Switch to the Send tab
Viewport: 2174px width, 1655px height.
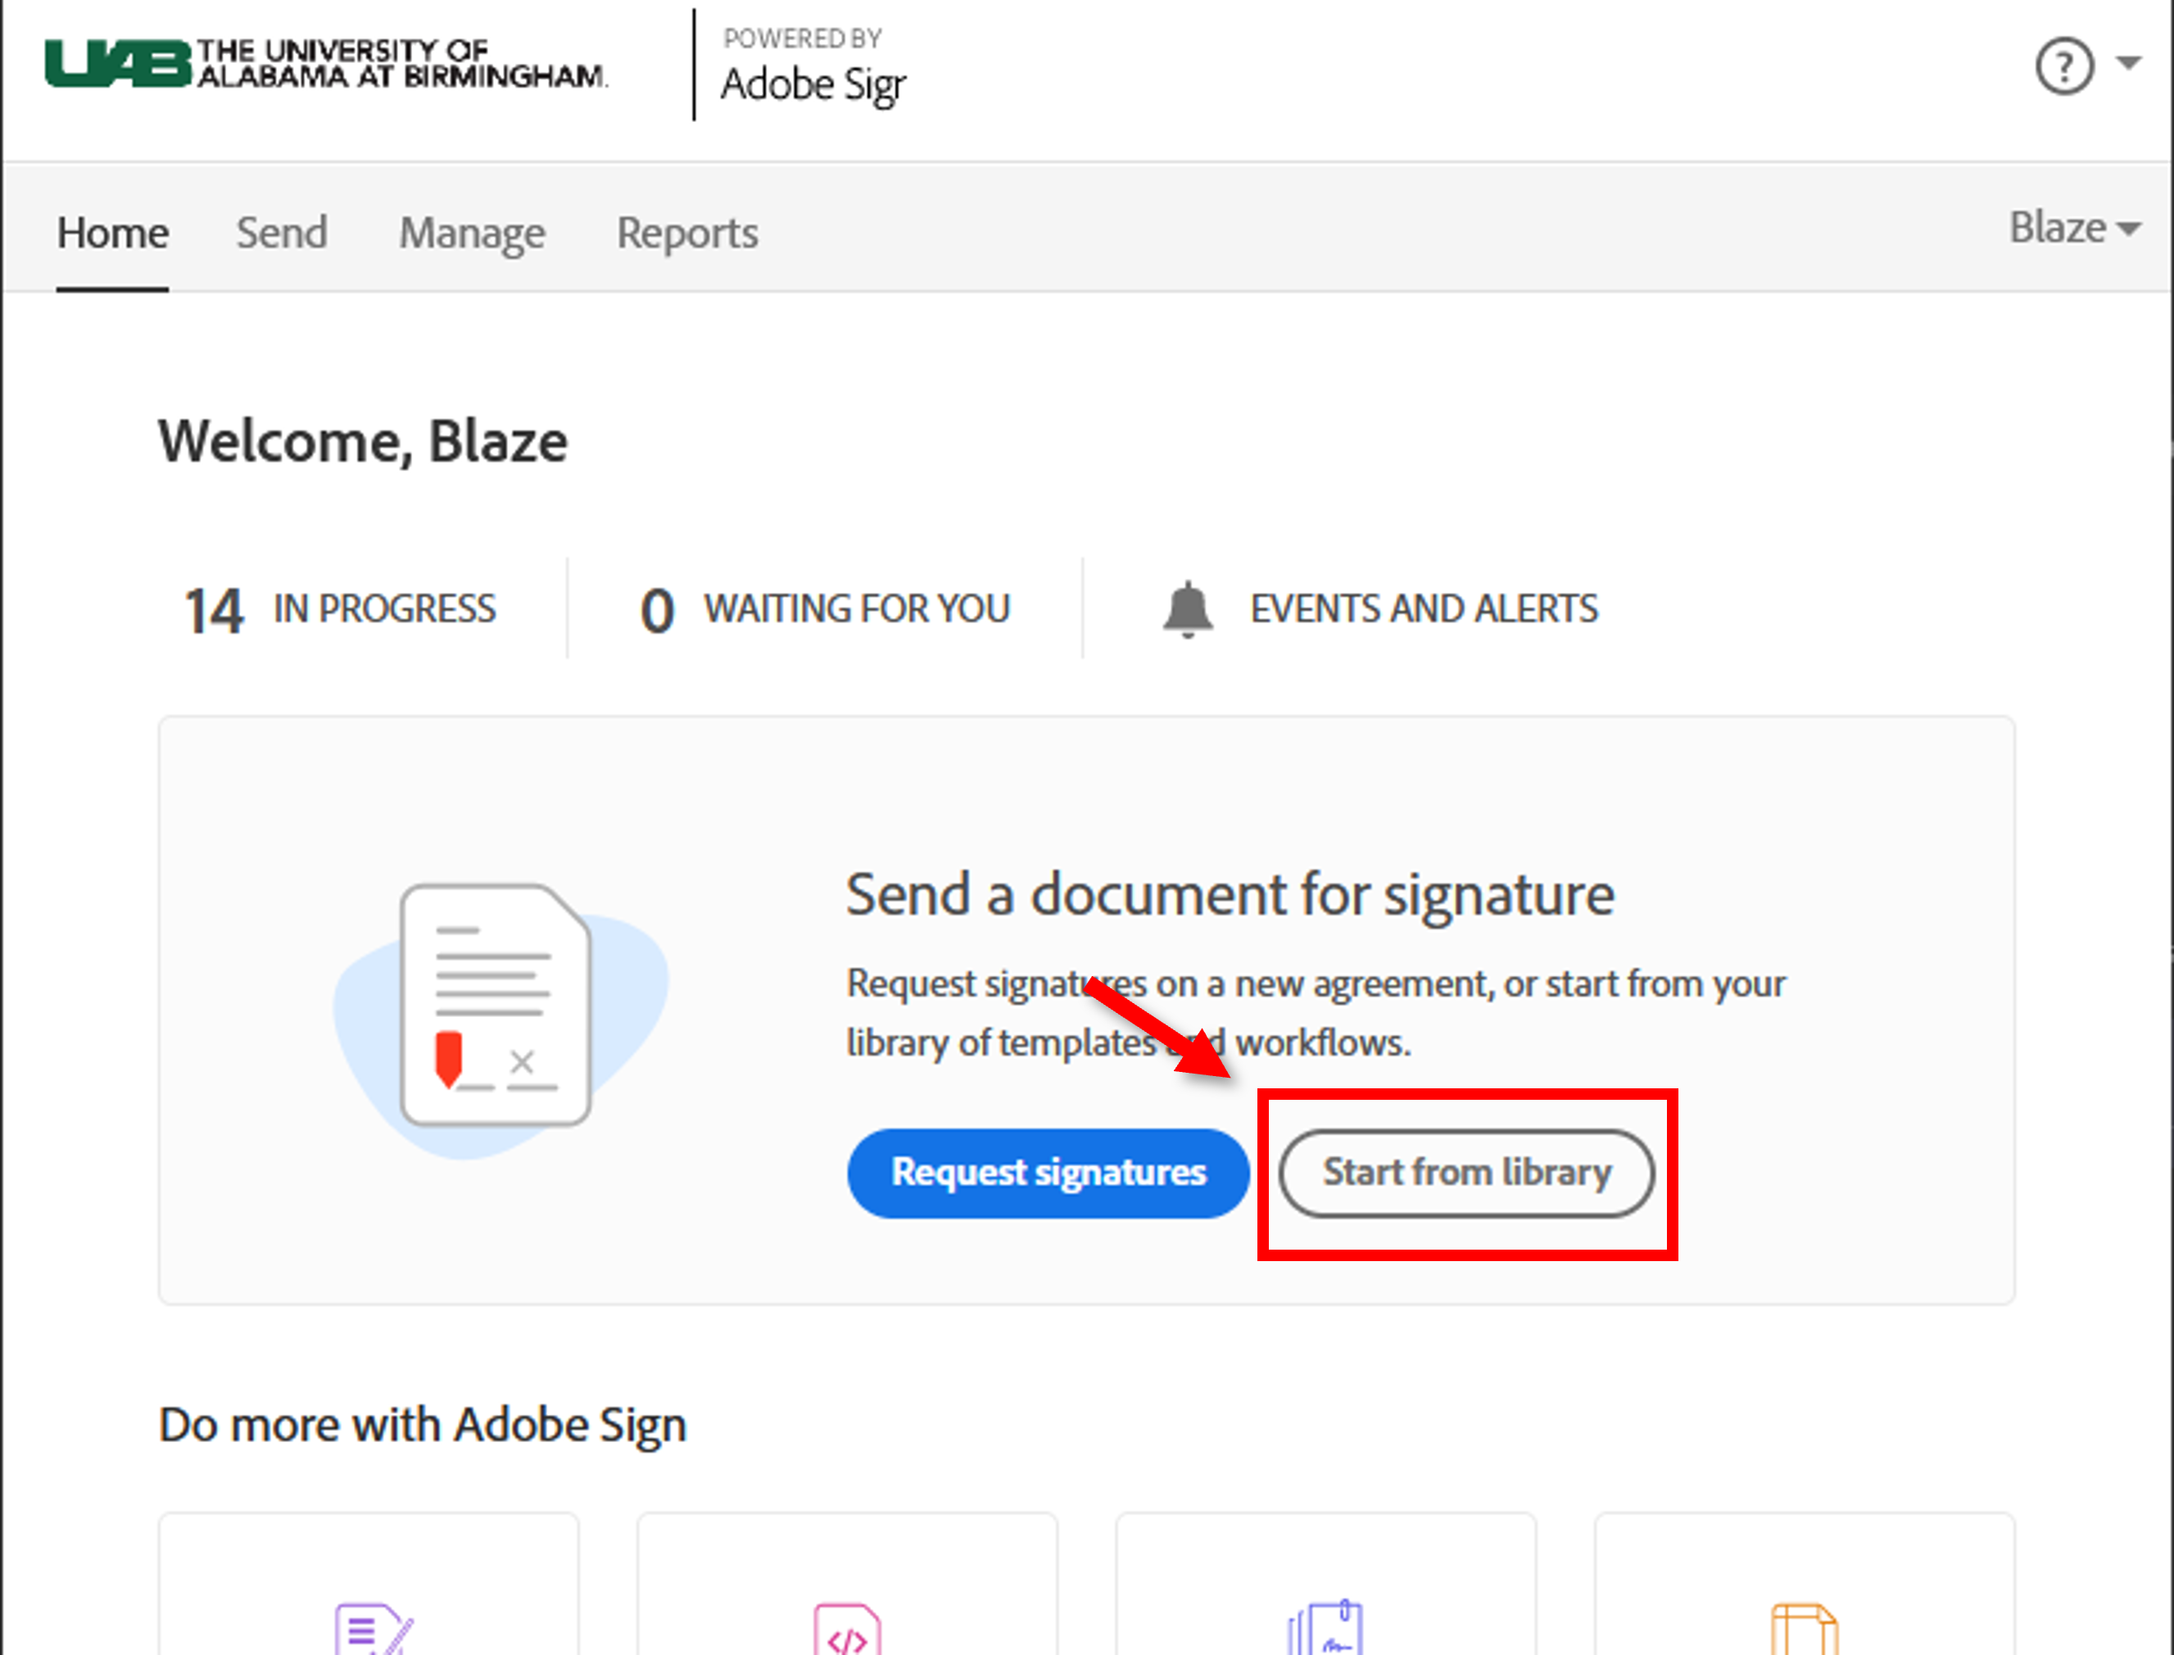coord(281,233)
